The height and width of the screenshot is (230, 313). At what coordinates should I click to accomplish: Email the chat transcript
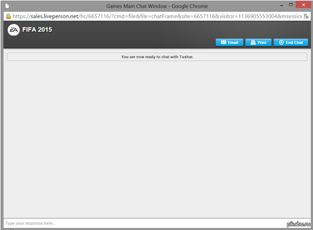click(x=229, y=42)
